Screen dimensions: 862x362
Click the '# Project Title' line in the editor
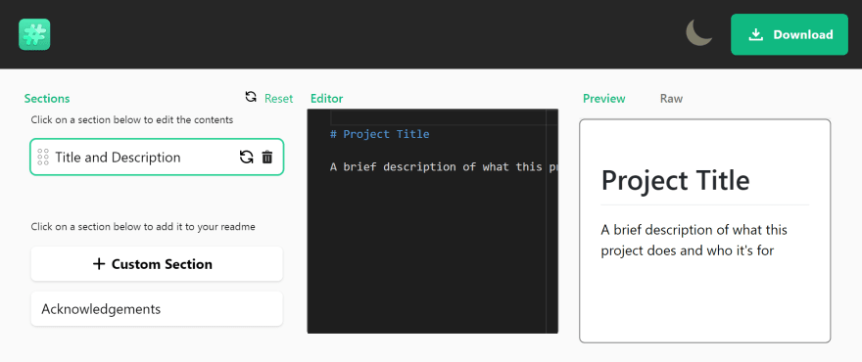(379, 134)
